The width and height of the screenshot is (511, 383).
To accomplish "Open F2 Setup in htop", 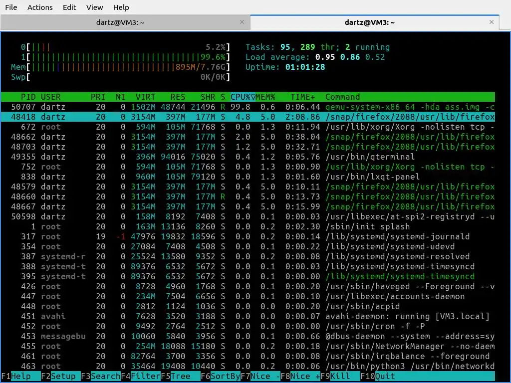I will tap(60, 376).
